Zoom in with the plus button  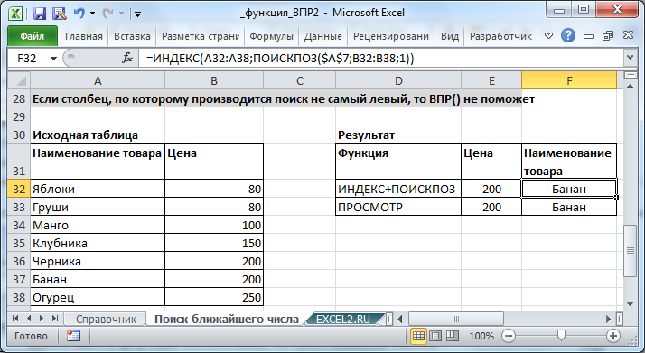click(x=613, y=336)
